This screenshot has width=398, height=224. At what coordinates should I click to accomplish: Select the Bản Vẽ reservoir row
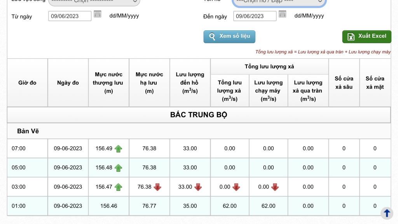tap(28, 131)
